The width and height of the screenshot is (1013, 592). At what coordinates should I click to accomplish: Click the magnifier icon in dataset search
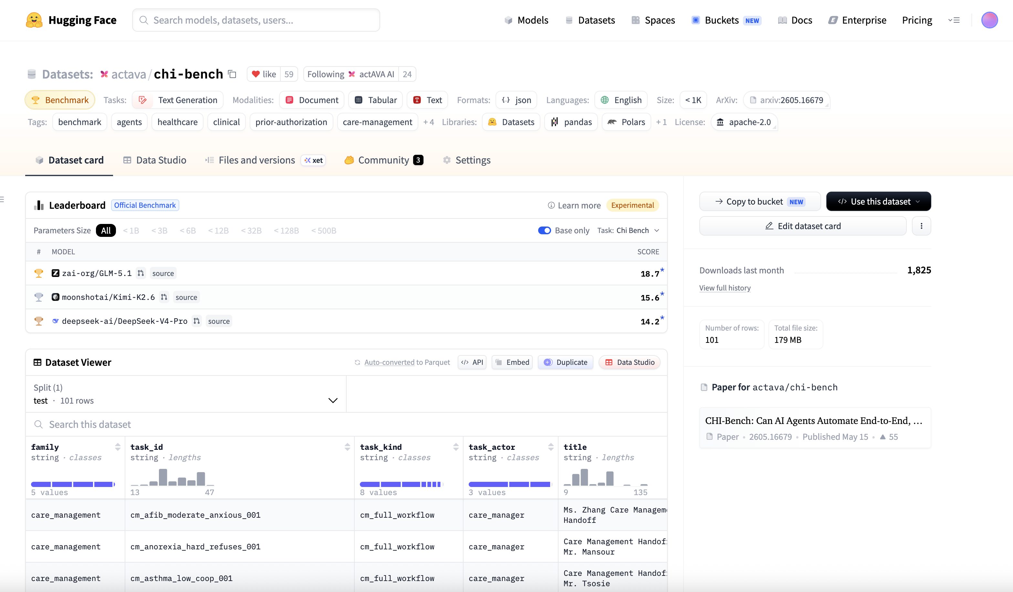(x=38, y=424)
